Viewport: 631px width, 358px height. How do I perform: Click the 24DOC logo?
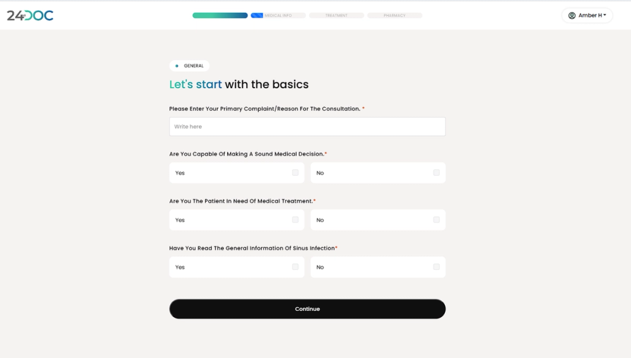pyautogui.click(x=30, y=15)
